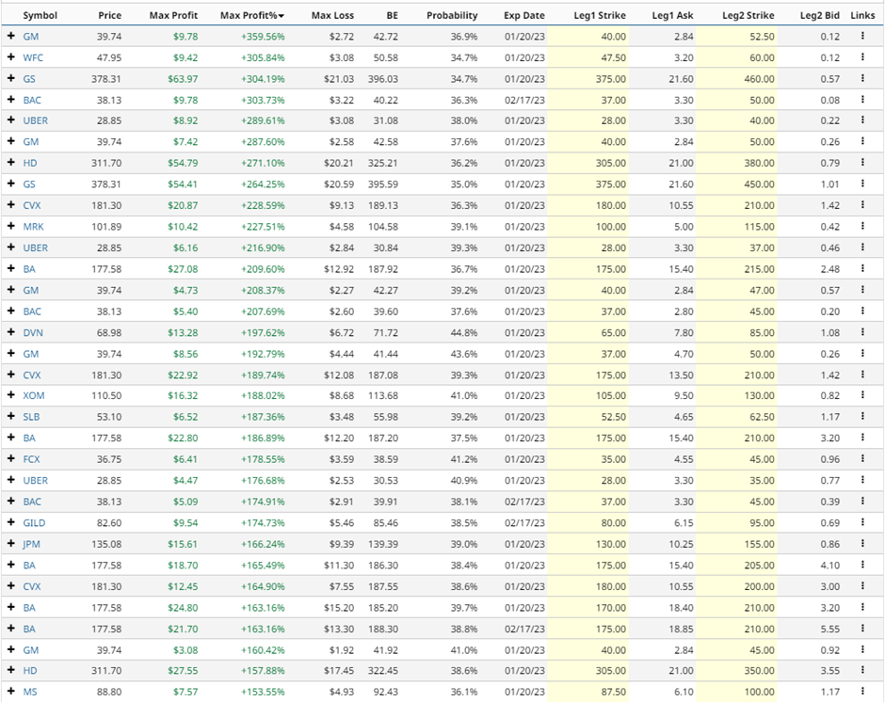The height and width of the screenshot is (702, 885).
Task: Expand the JPM row details
Action: [10, 543]
